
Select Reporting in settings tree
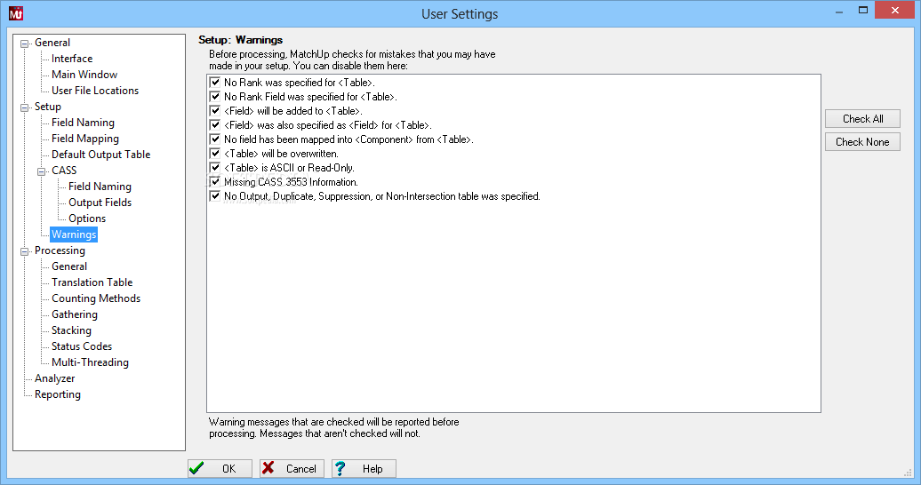[58, 394]
